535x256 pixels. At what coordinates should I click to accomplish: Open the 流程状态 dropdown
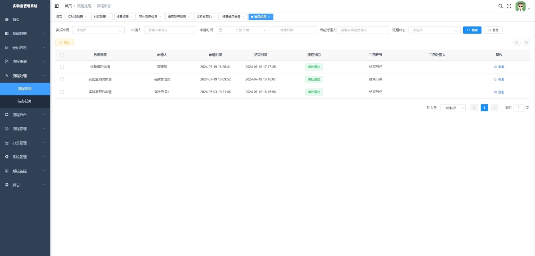(434, 30)
